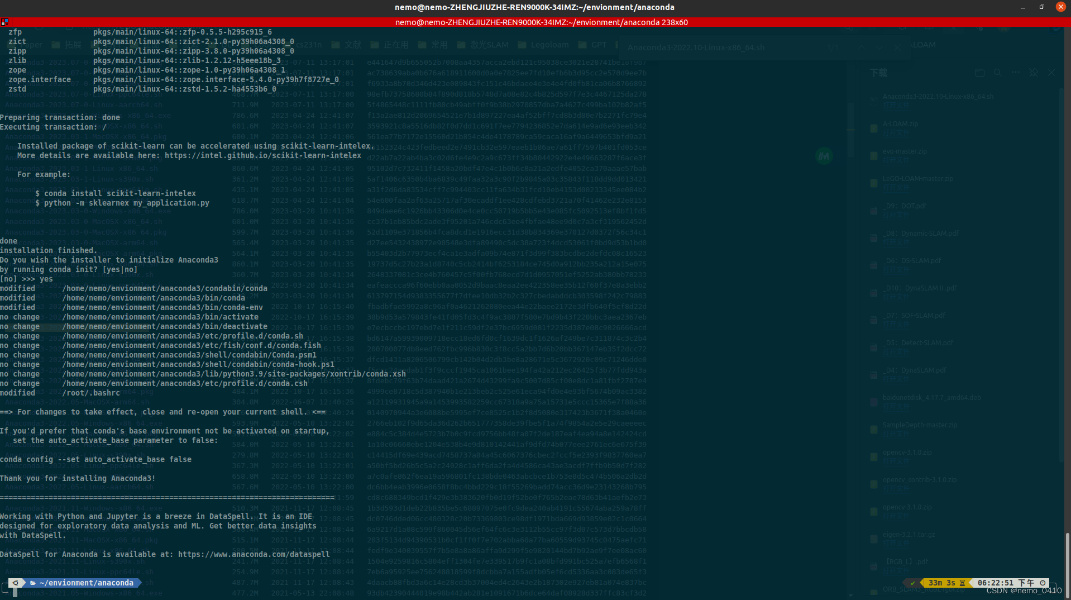Select the '$ conda install scikit-learn-intelex' line
Viewport: 1071px width, 600px height.
[116, 194]
